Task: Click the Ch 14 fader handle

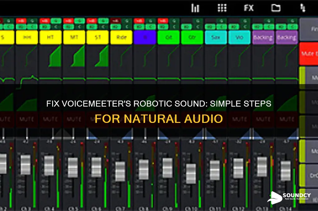Action: [286, 171]
